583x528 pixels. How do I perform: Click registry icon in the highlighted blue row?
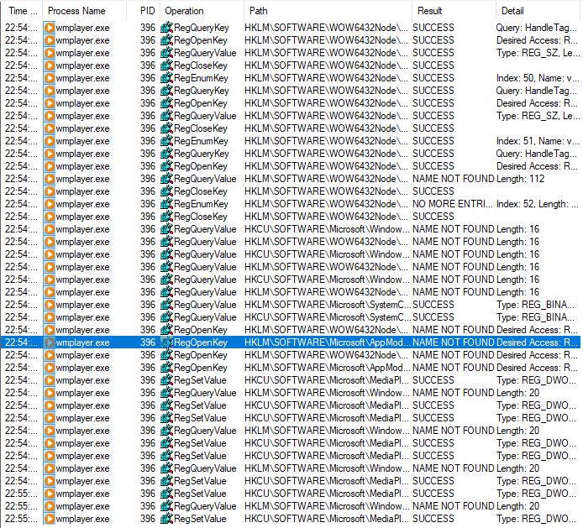166,342
